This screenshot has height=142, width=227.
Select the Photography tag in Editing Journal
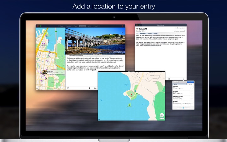click(x=143, y=33)
